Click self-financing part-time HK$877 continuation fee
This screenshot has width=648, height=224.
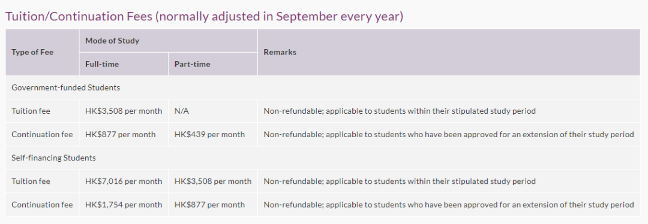pos(213,205)
